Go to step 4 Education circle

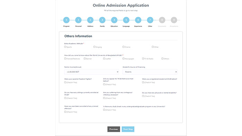coord(114,20)
